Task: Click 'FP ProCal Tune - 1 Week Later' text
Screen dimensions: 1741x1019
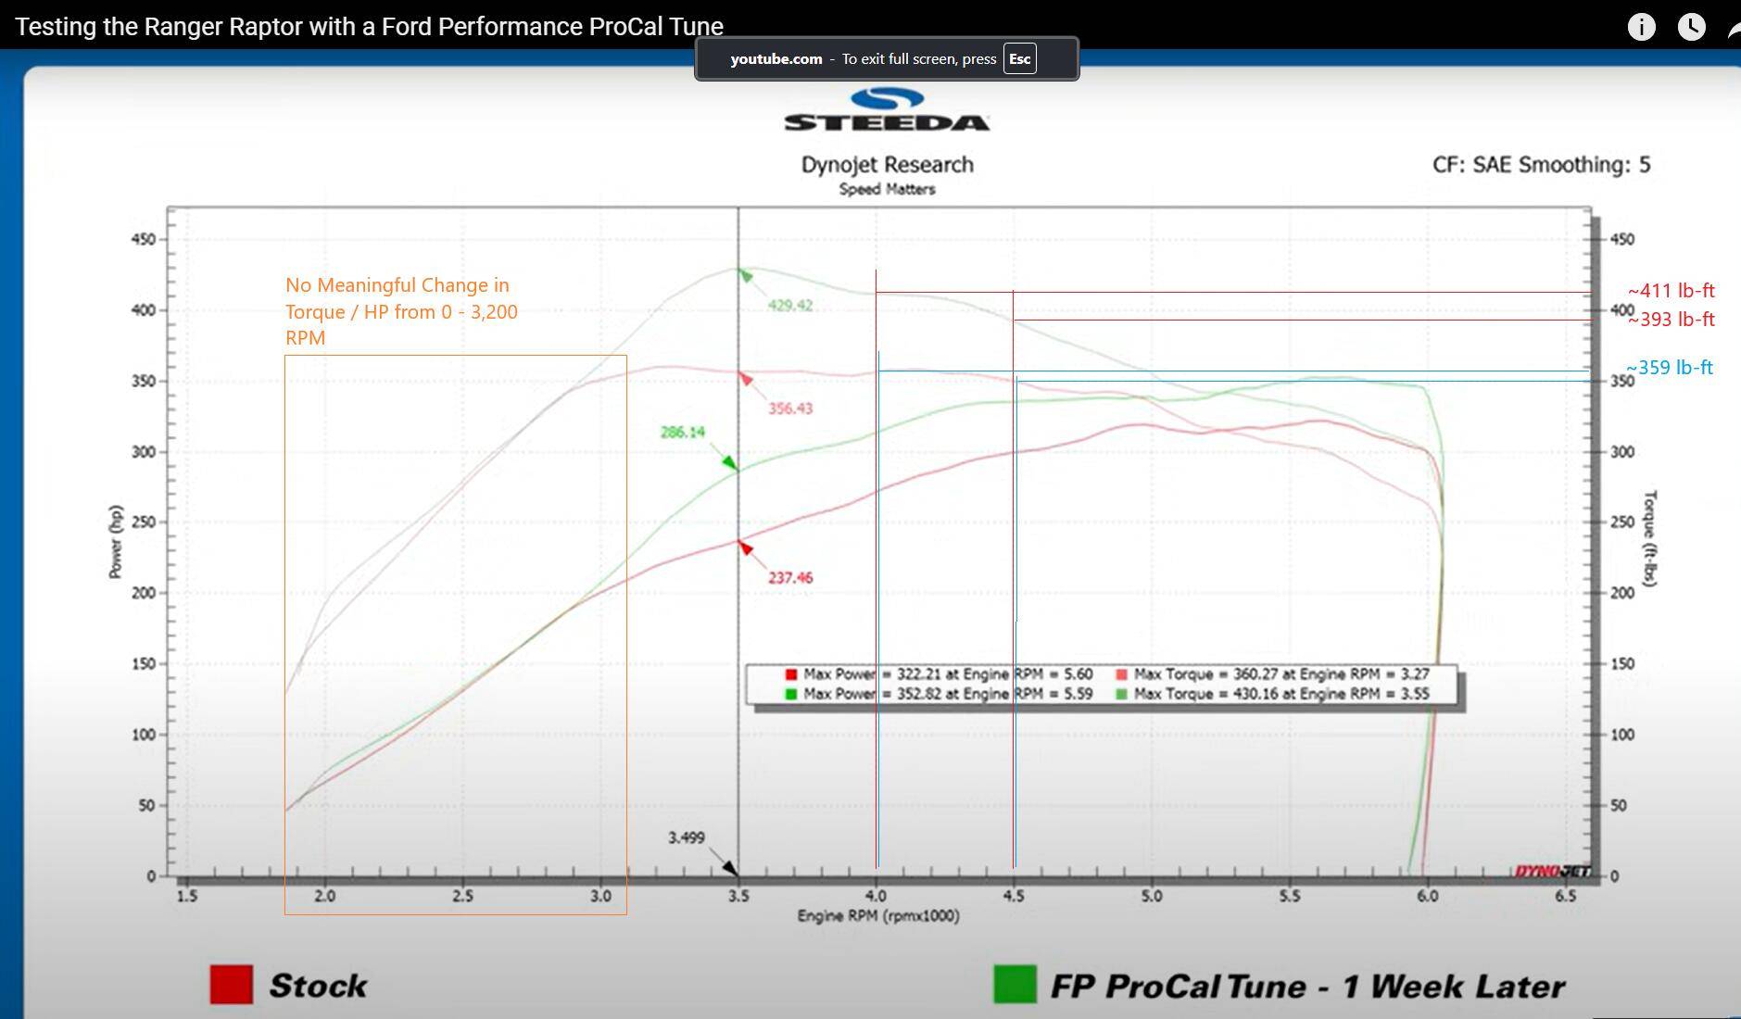Action: (1307, 987)
